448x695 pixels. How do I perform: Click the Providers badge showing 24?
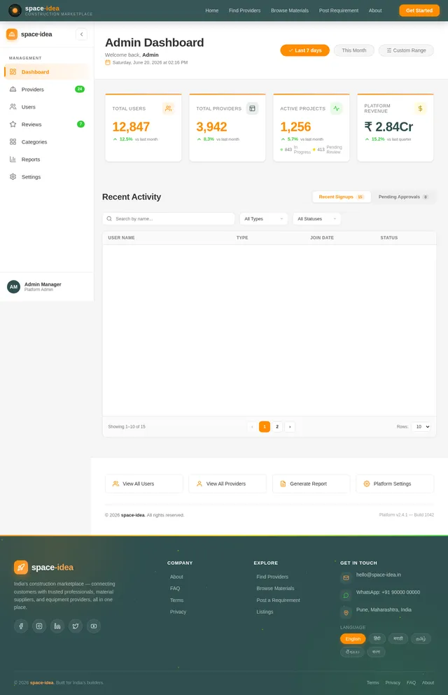(x=80, y=89)
